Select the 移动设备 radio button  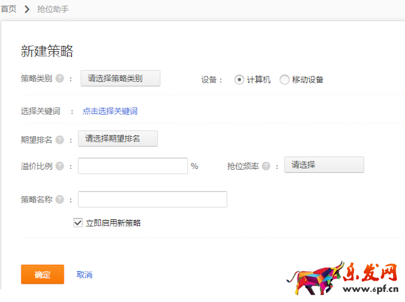285,79
